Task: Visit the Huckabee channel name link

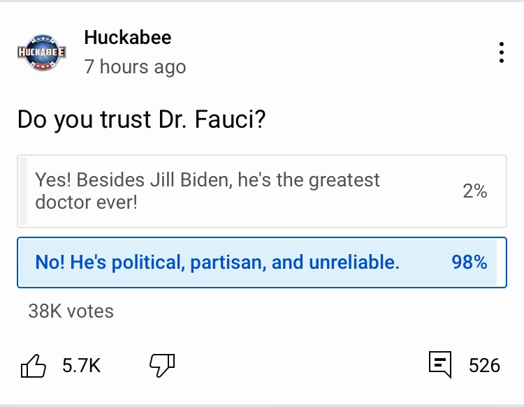Action: pos(127,38)
